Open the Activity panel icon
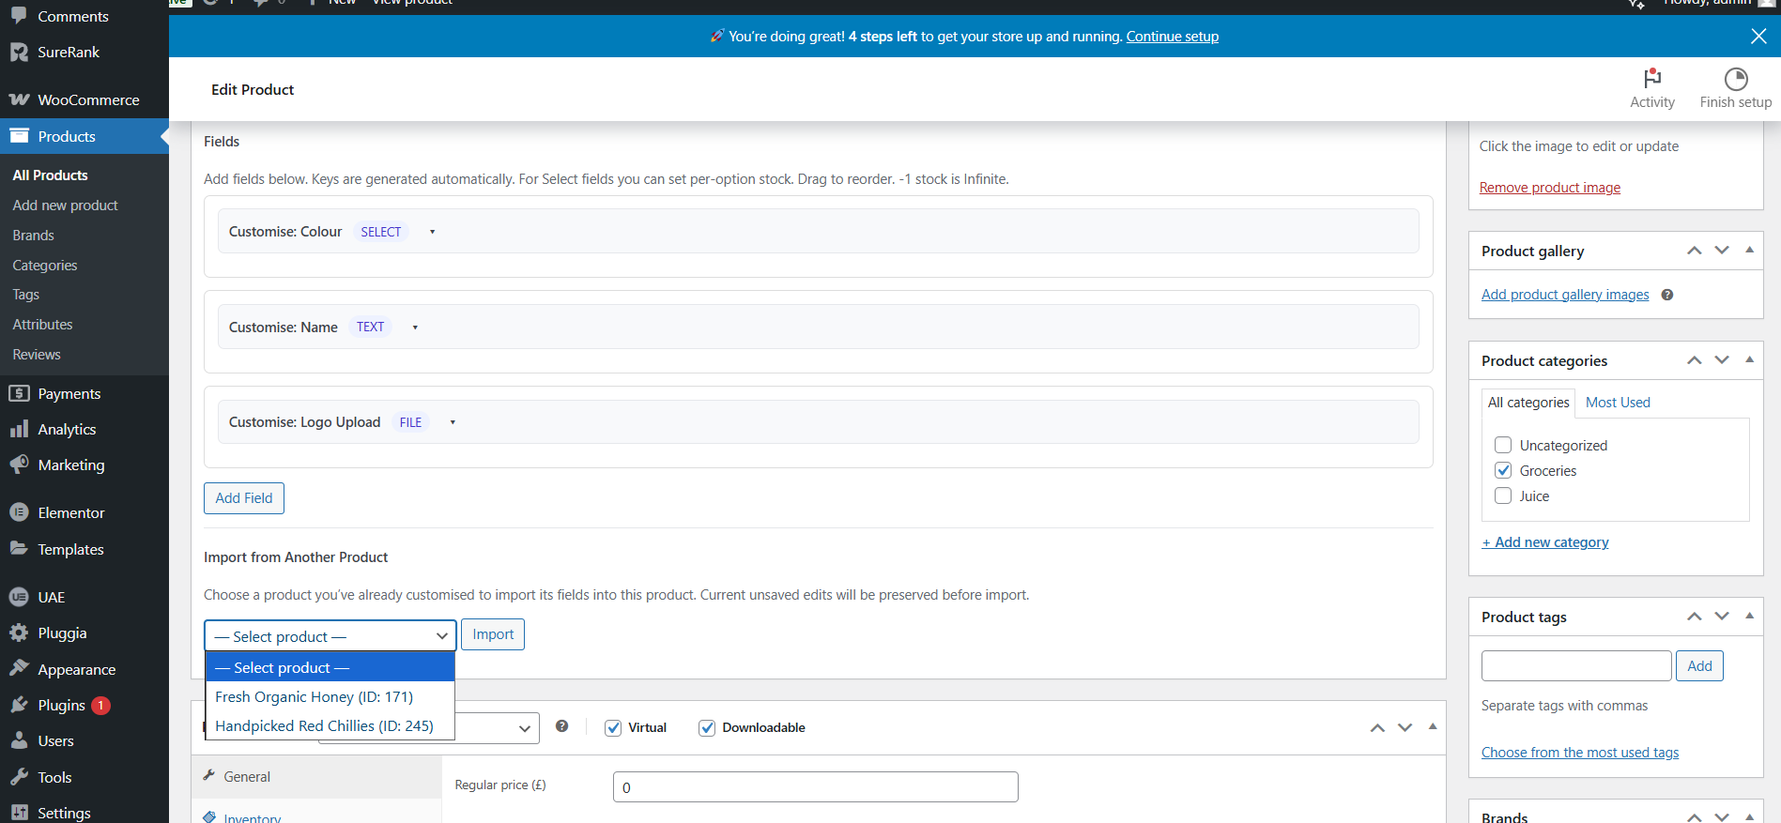Image resolution: width=1781 pixels, height=823 pixels. pos(1651,79)
